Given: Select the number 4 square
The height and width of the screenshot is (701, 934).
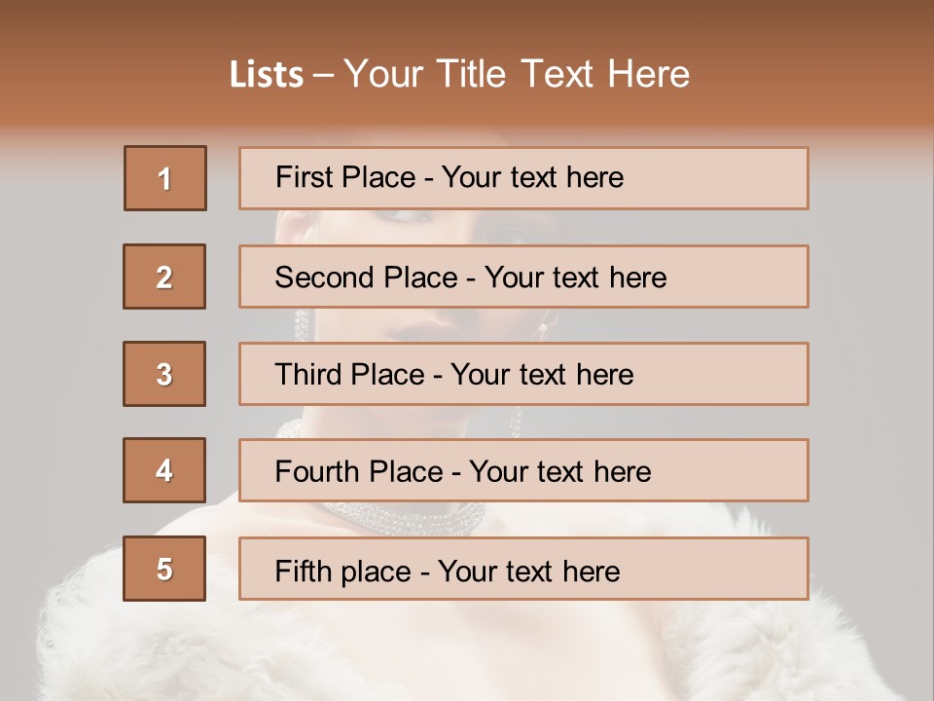Looking at the screenshot, I should tap(164, 470).
